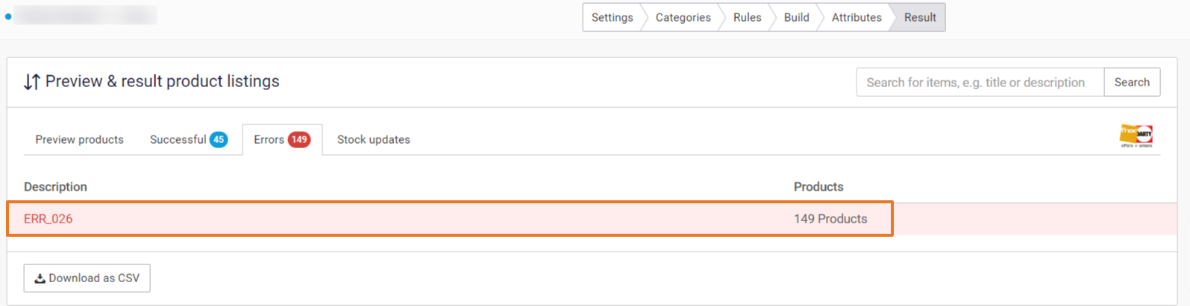Open the ERR_026 error link

(x=48, y=219)
